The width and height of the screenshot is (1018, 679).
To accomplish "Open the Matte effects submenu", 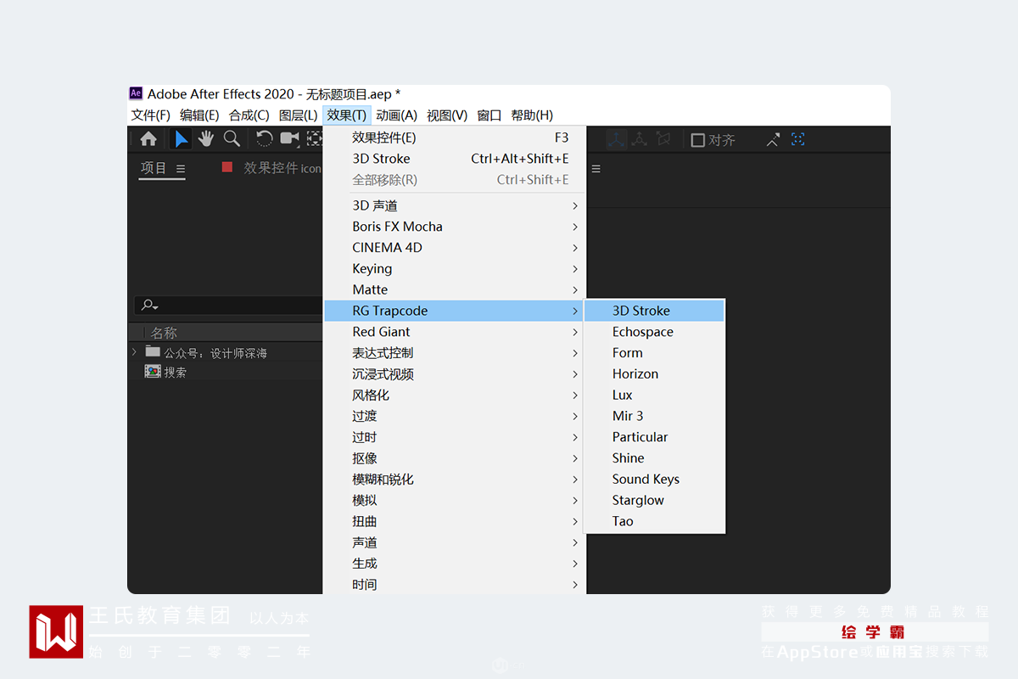I will coord(454,290).
